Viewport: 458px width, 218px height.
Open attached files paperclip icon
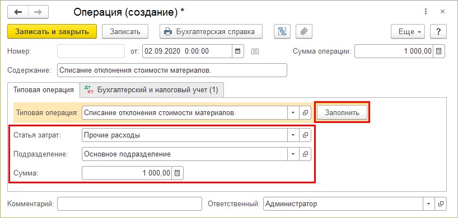(x=304, y=31)
